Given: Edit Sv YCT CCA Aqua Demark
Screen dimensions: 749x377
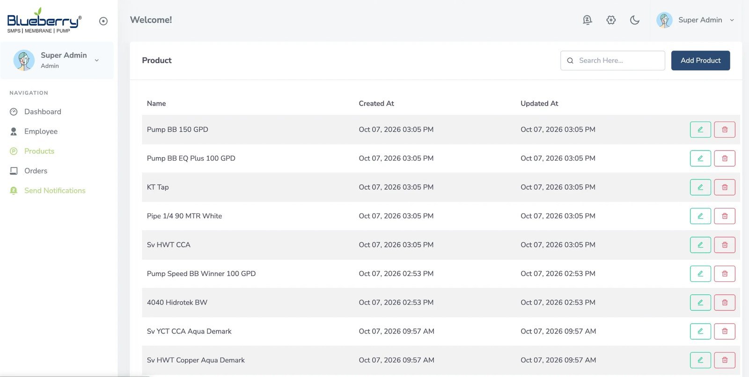Looking at the screenshot, I should (700, 331).
